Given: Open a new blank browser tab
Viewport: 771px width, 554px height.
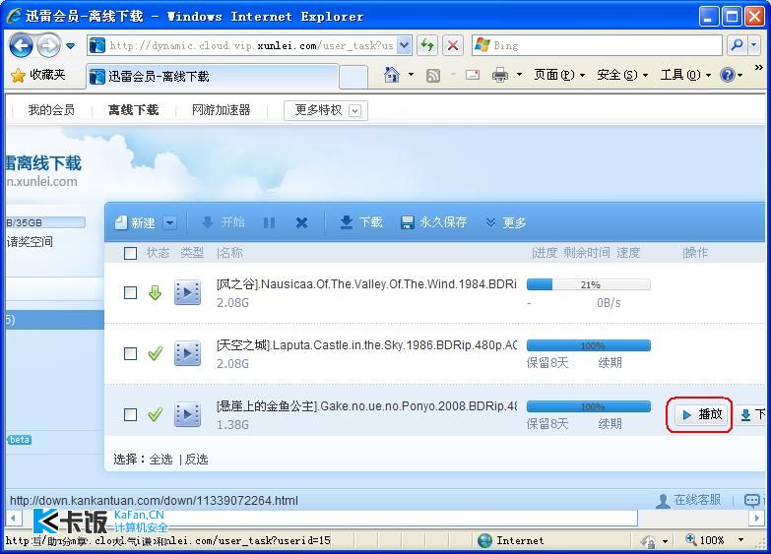Looking at the screenshot, I should pos(353,77).
